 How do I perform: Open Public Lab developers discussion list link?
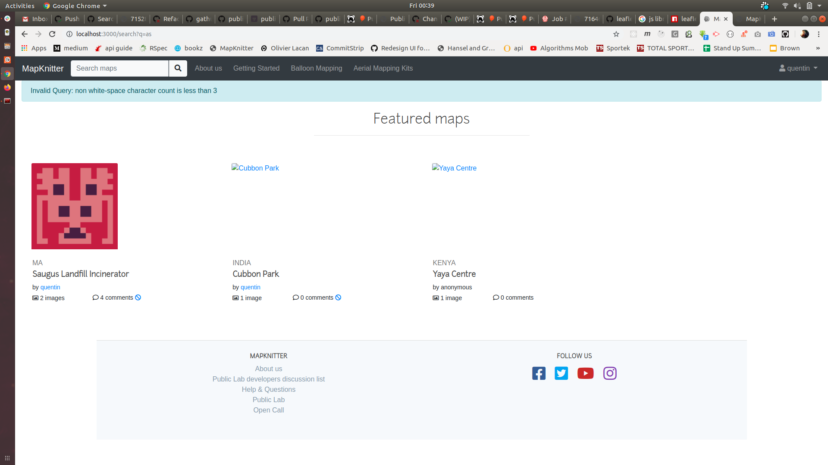(x=268, y=379)
